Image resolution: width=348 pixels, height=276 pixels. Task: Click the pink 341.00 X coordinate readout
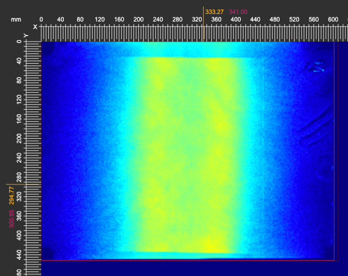coord(238,11)
